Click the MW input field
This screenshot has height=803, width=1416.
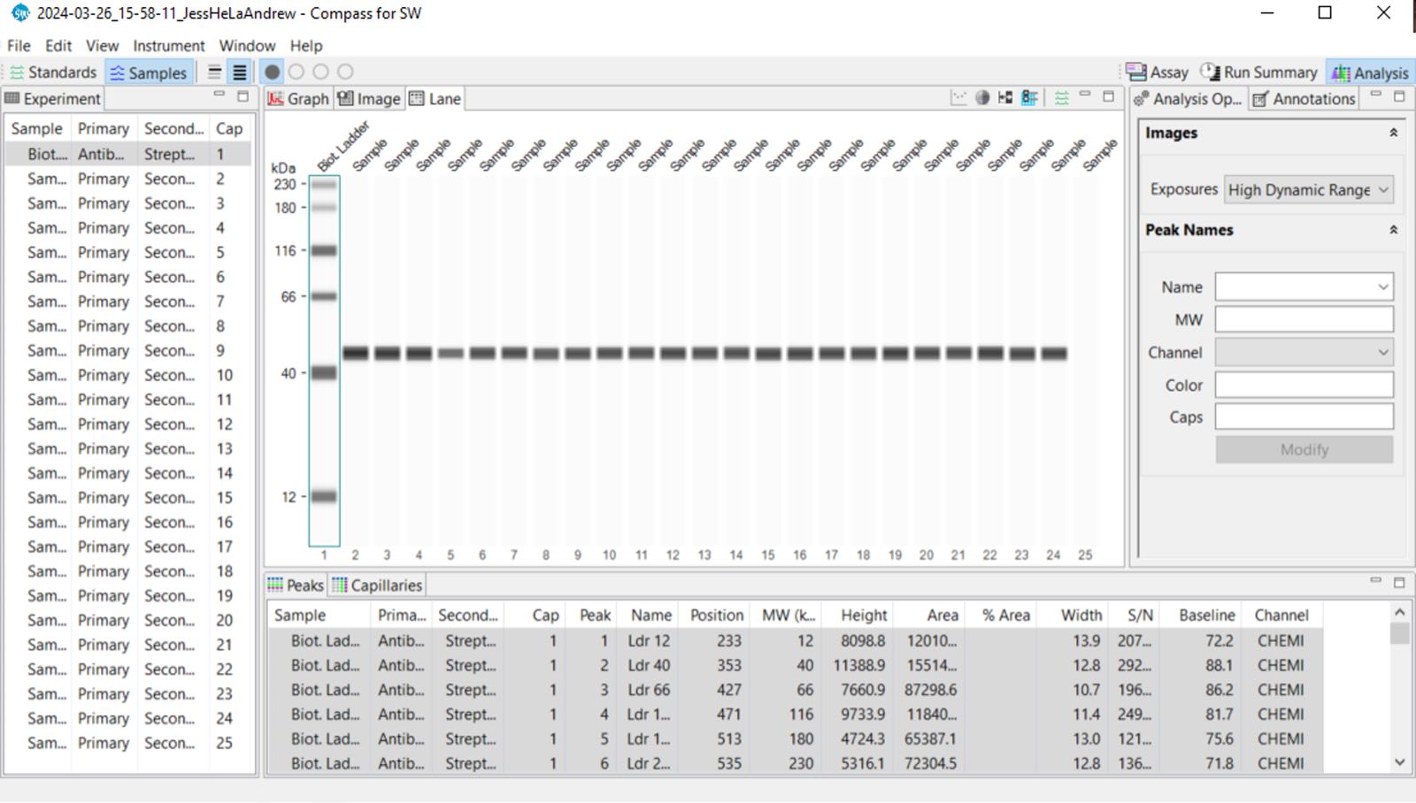pyautogui.click(x=1304, y=319)
